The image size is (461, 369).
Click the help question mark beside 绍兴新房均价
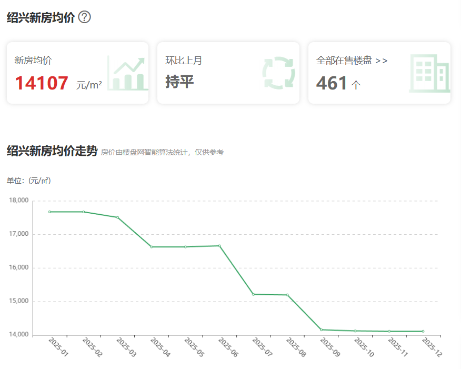coord(84,17)
